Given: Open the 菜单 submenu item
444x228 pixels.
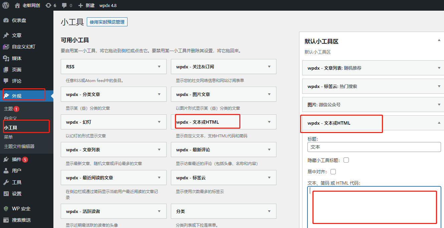Looking at the screenshot, I should (8, 137).
